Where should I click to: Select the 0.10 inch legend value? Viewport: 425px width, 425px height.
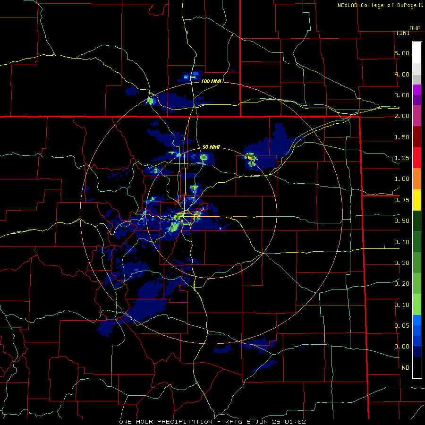[402, 305]
